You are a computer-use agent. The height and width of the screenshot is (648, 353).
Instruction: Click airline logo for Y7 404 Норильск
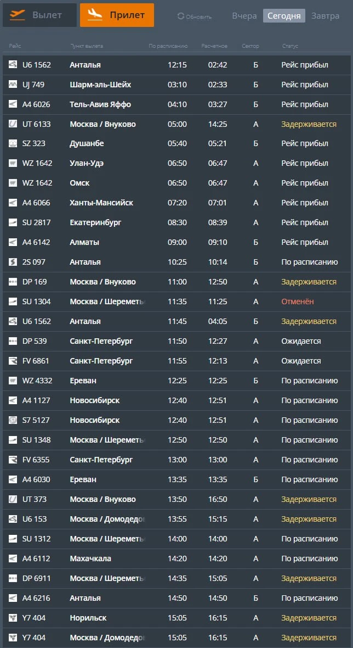click(x=13, y=618)
